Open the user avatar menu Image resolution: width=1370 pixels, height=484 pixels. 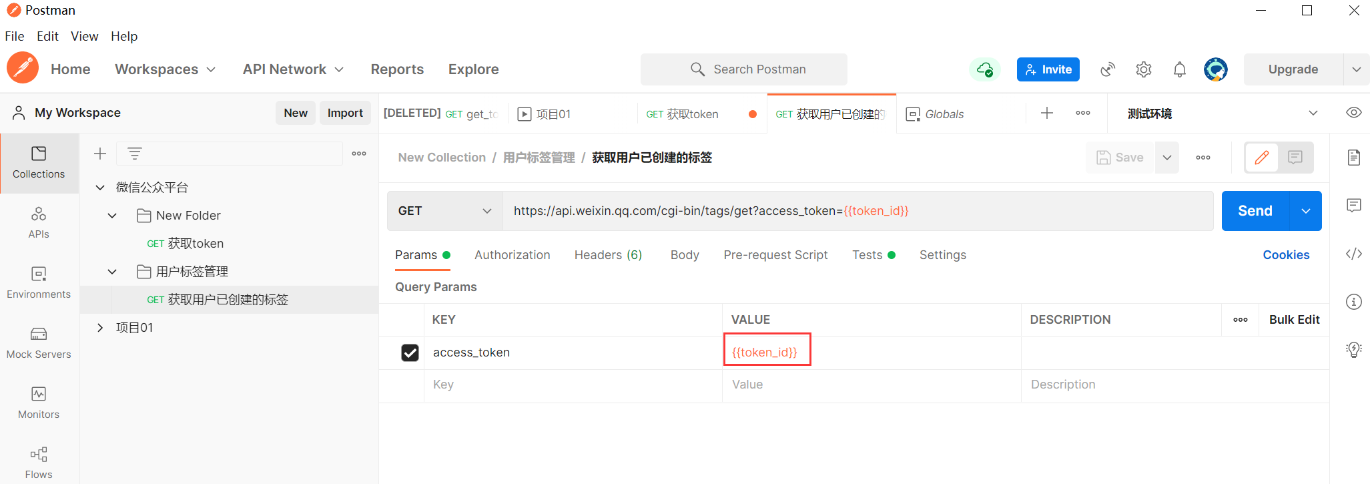click(x=1216, y=69)
